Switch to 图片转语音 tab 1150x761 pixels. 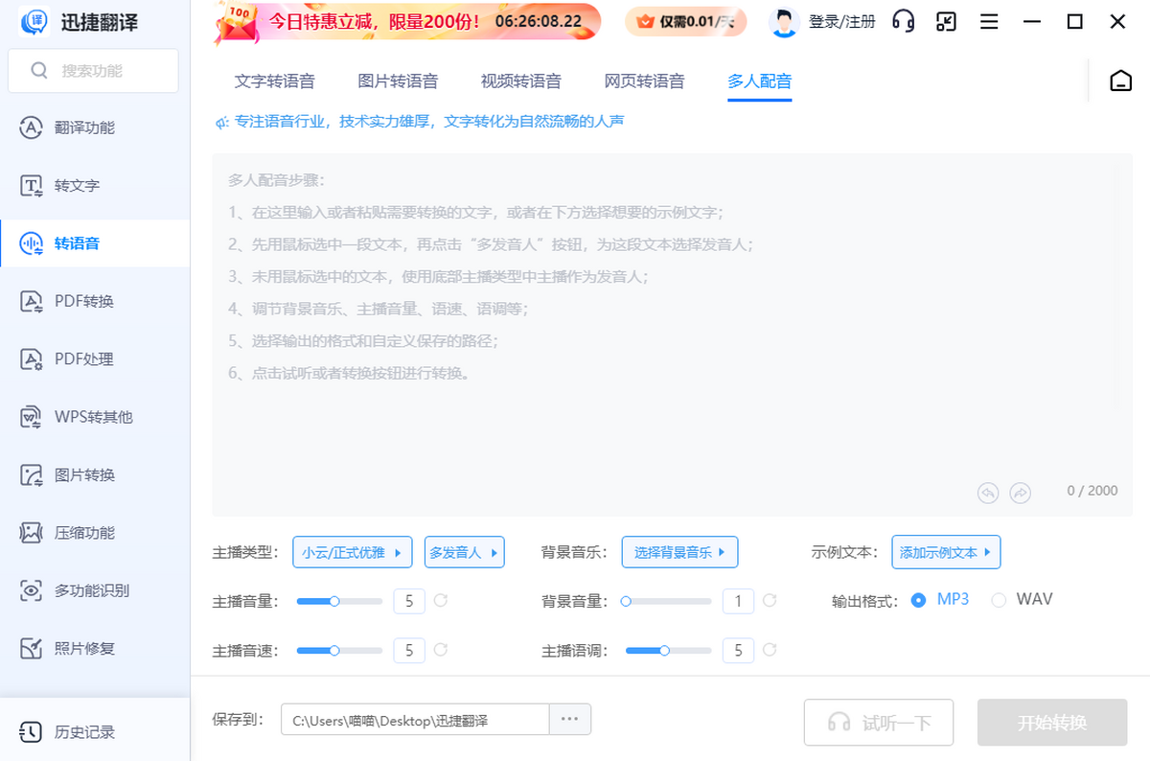pos(398,81)
